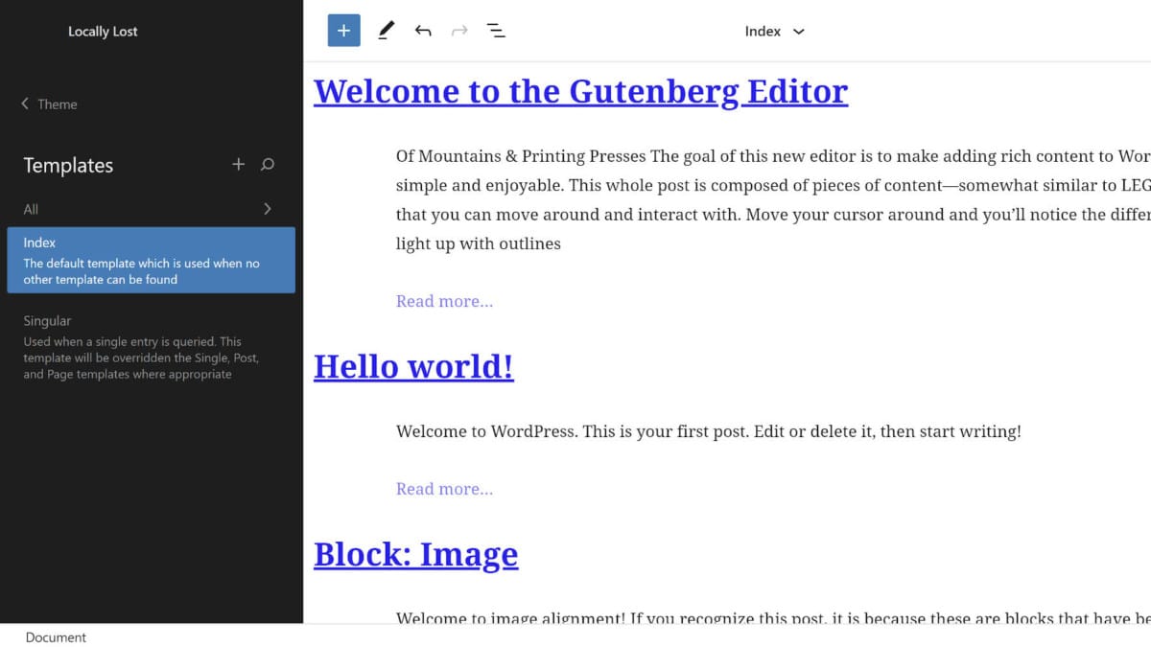Viewport: 1151px width, 647px height.
Task: Go back to Theme
Action: 50,104
